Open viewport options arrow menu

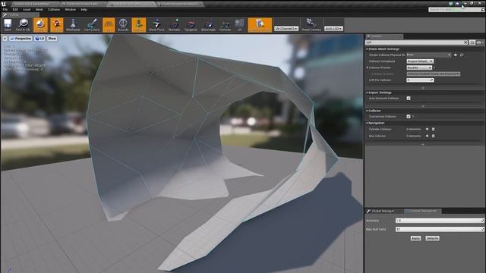pyautogui.click(x=5, y=39)
